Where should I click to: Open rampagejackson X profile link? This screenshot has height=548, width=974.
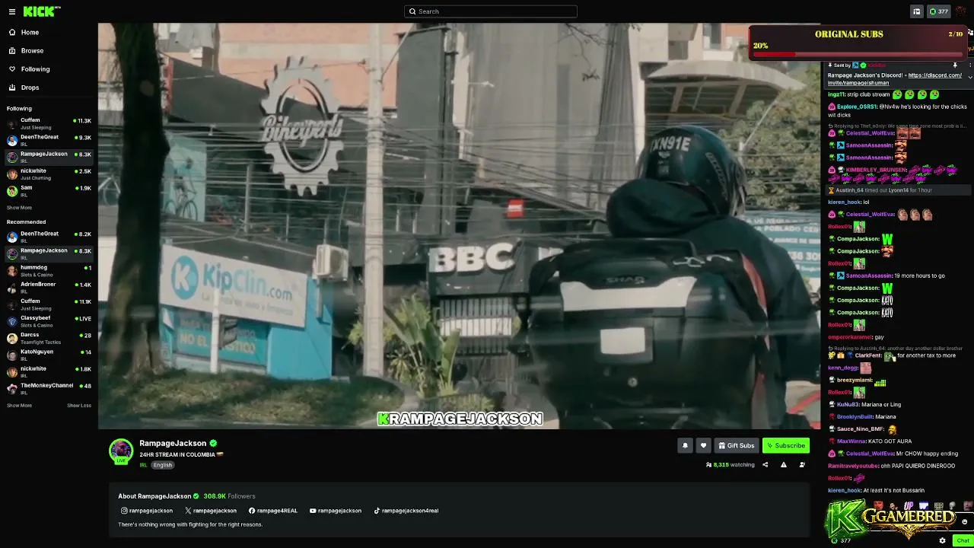(x=211, y=511)
